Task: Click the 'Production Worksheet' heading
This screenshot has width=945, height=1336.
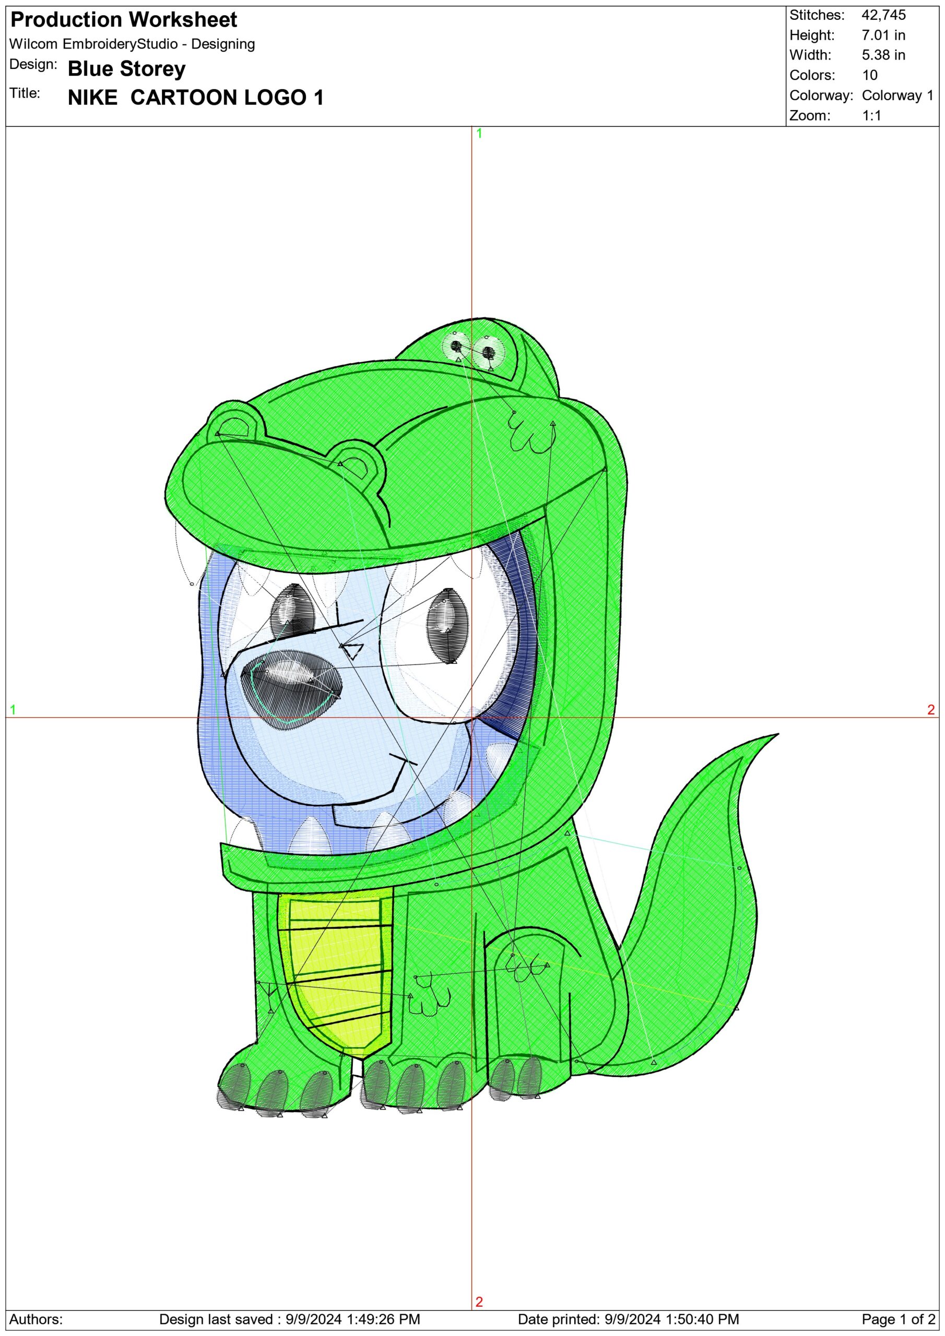Action: tap(124, 20)
